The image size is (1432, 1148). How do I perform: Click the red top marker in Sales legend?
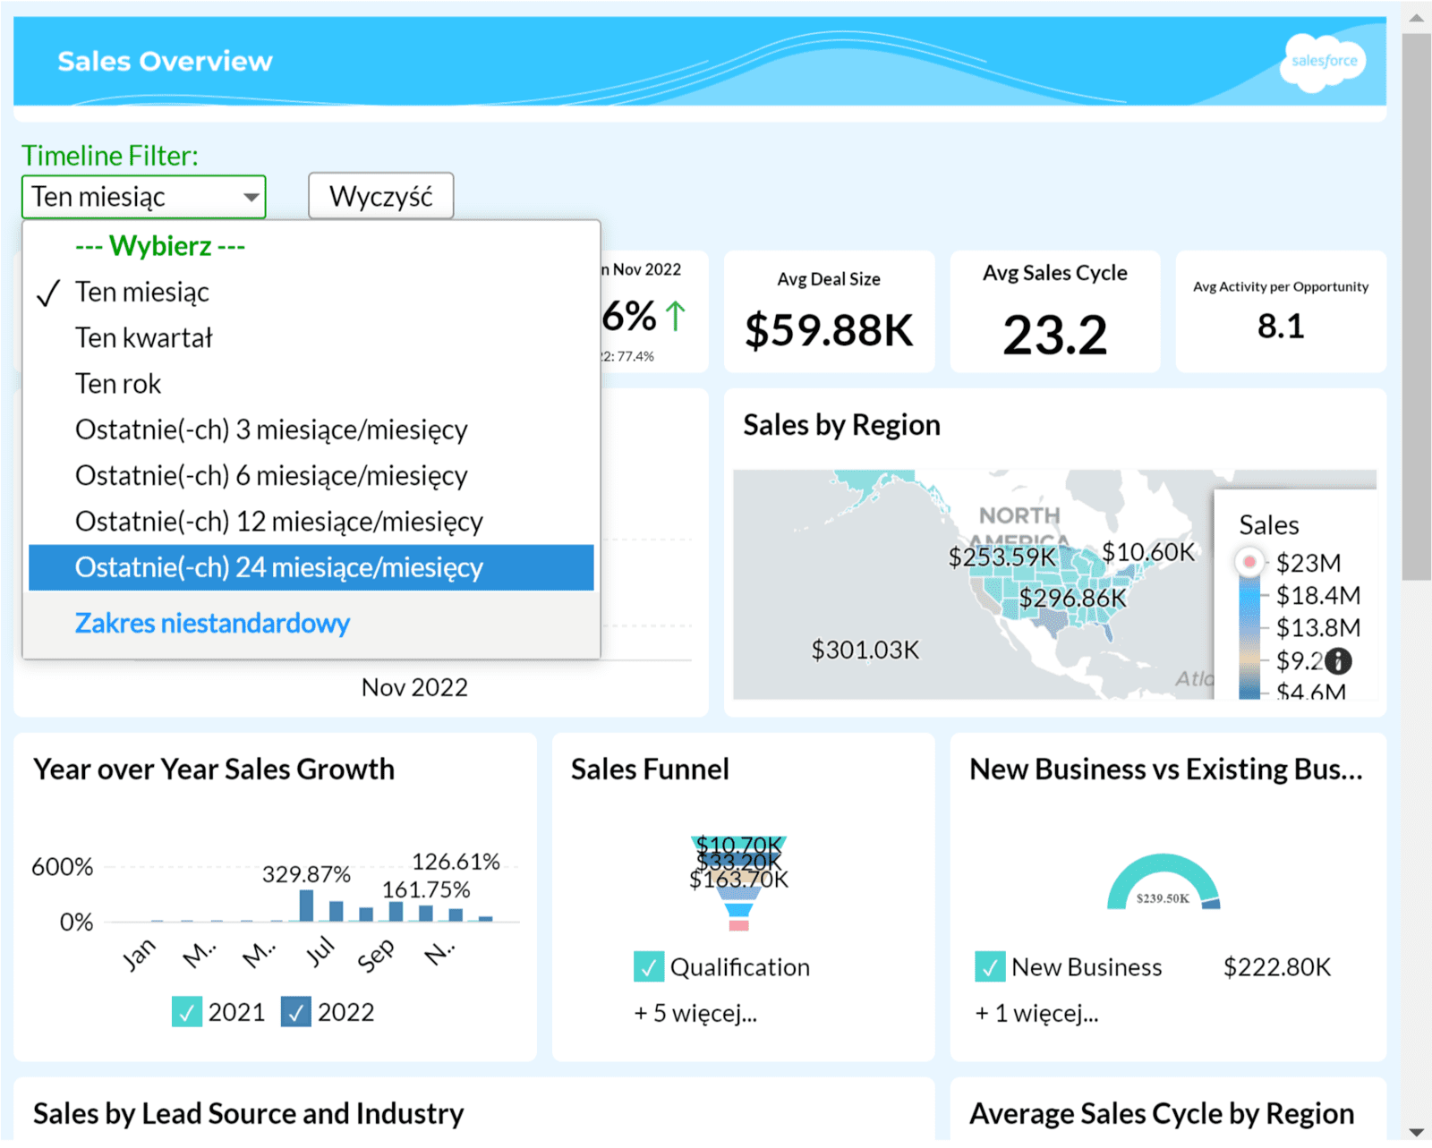(1249, 563)
